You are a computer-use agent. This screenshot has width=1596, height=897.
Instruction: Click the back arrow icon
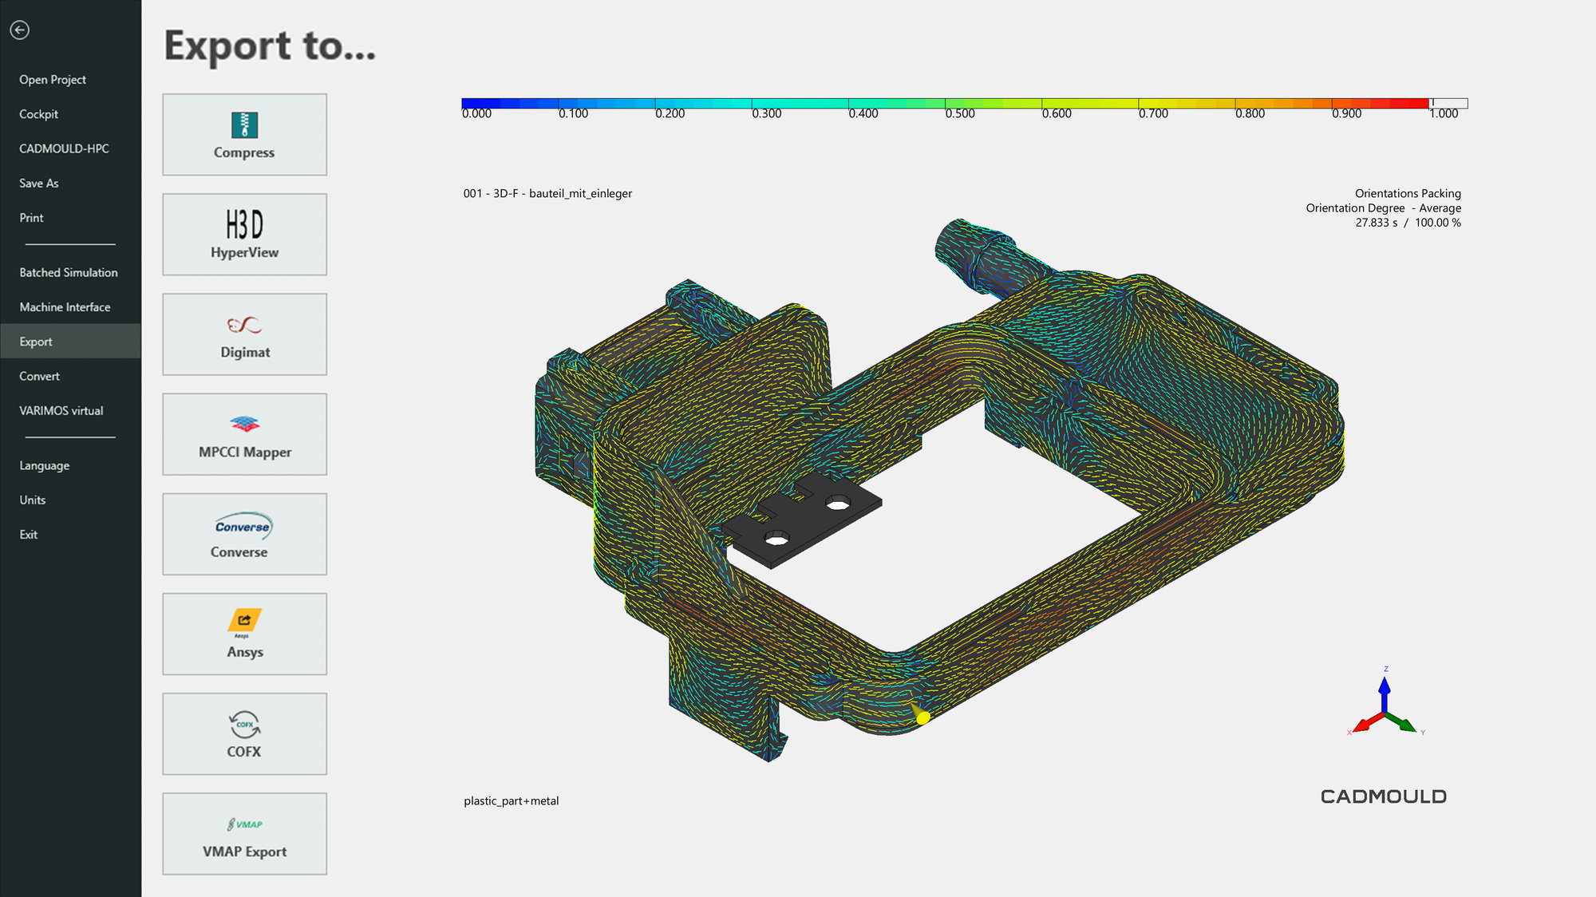click(x=20, y=30)
